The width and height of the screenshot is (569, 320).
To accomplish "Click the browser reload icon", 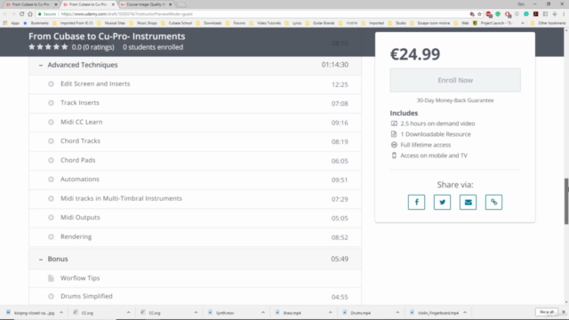I will [x=21, y=14].
